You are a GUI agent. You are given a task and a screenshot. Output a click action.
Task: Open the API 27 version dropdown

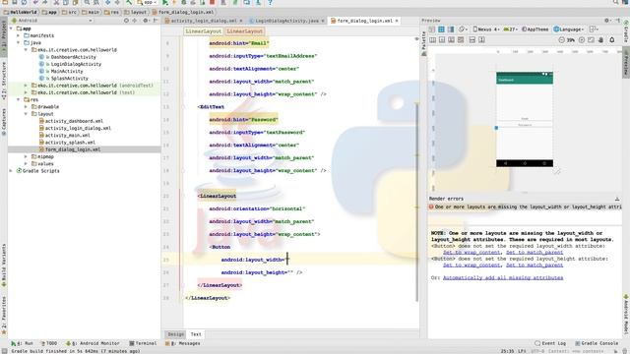[511, 29]
